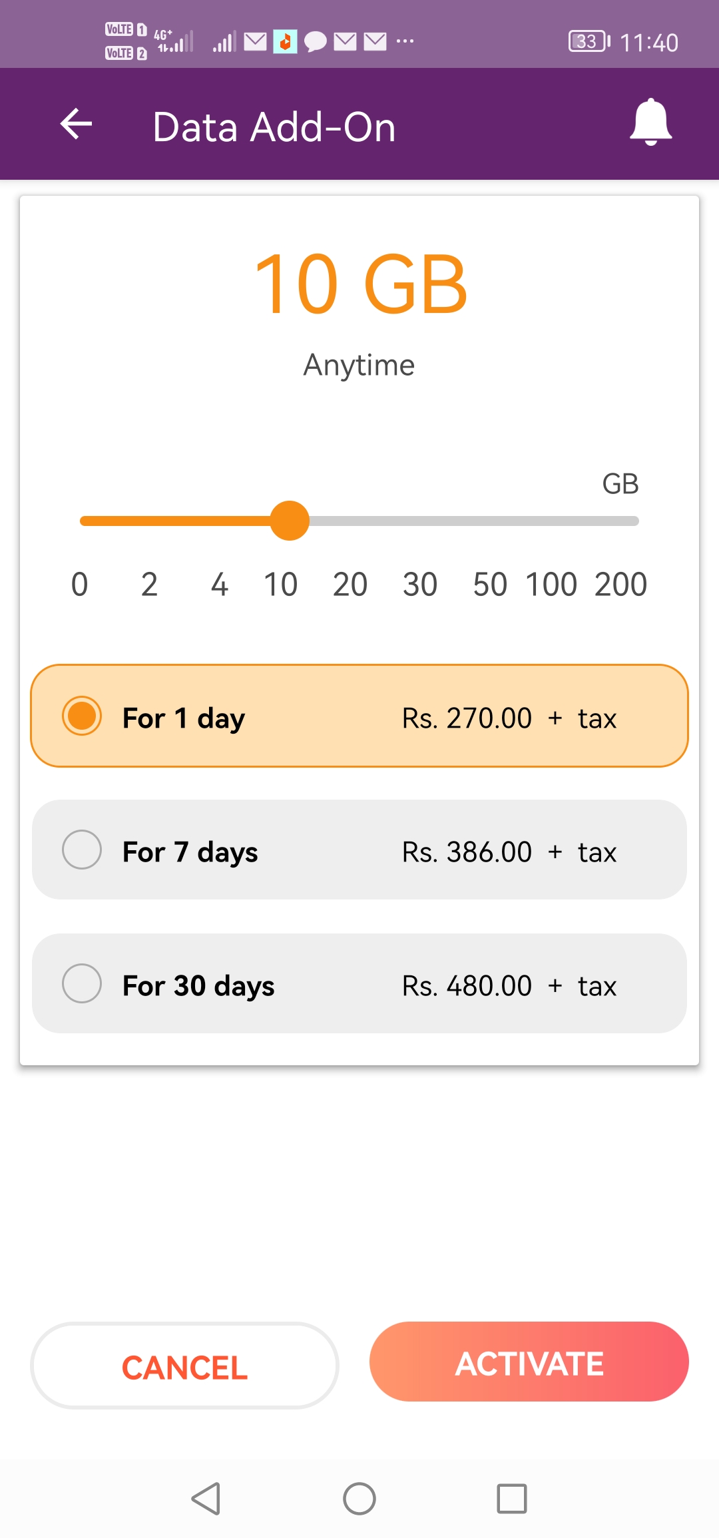Tap the battery indicator in status bar
Screen dimensions: 719x1538
pos(589,42)
